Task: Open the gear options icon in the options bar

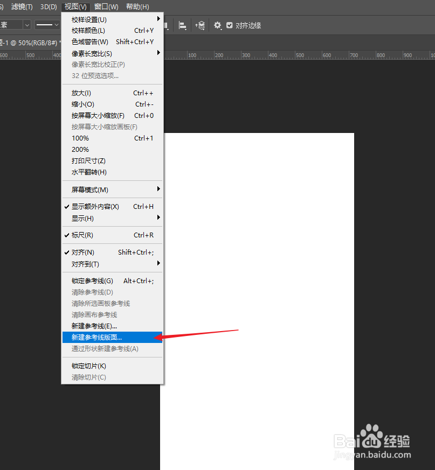Action: [218, 25]
